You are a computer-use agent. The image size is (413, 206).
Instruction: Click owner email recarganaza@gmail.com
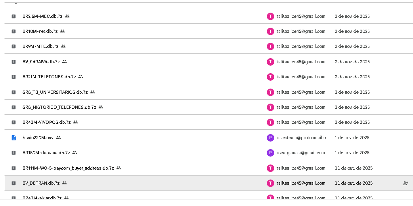(x=301, y=153)
